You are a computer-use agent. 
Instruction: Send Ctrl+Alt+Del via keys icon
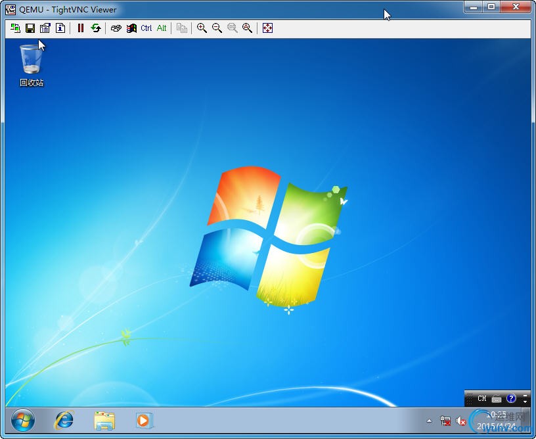click(116, 28)
